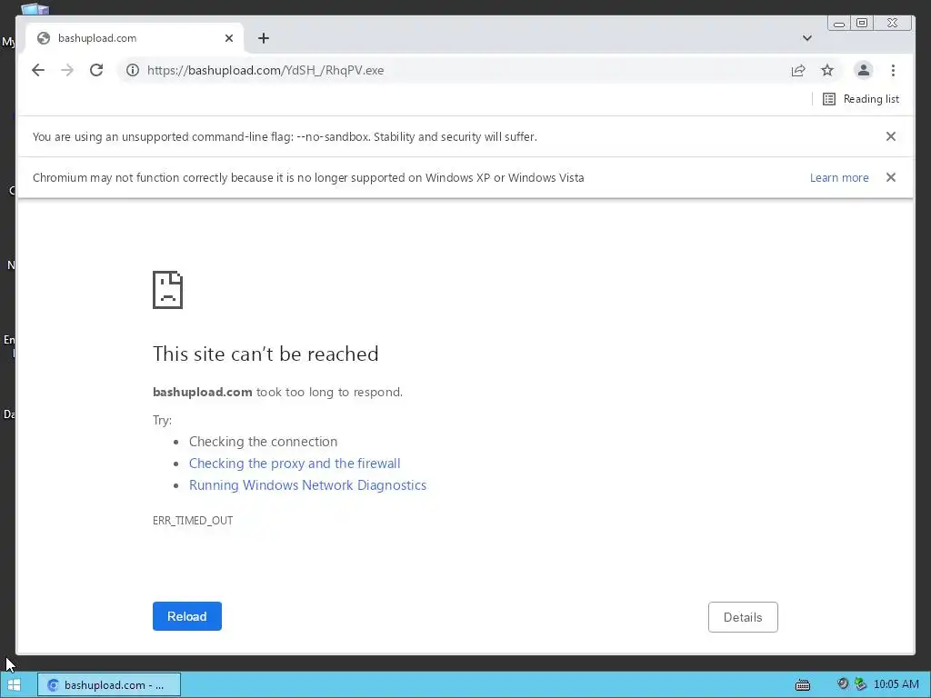Image resolution: width=931 pixels, height=698 pixels.
Task: View site information icon in address bar
Action: 133,70
